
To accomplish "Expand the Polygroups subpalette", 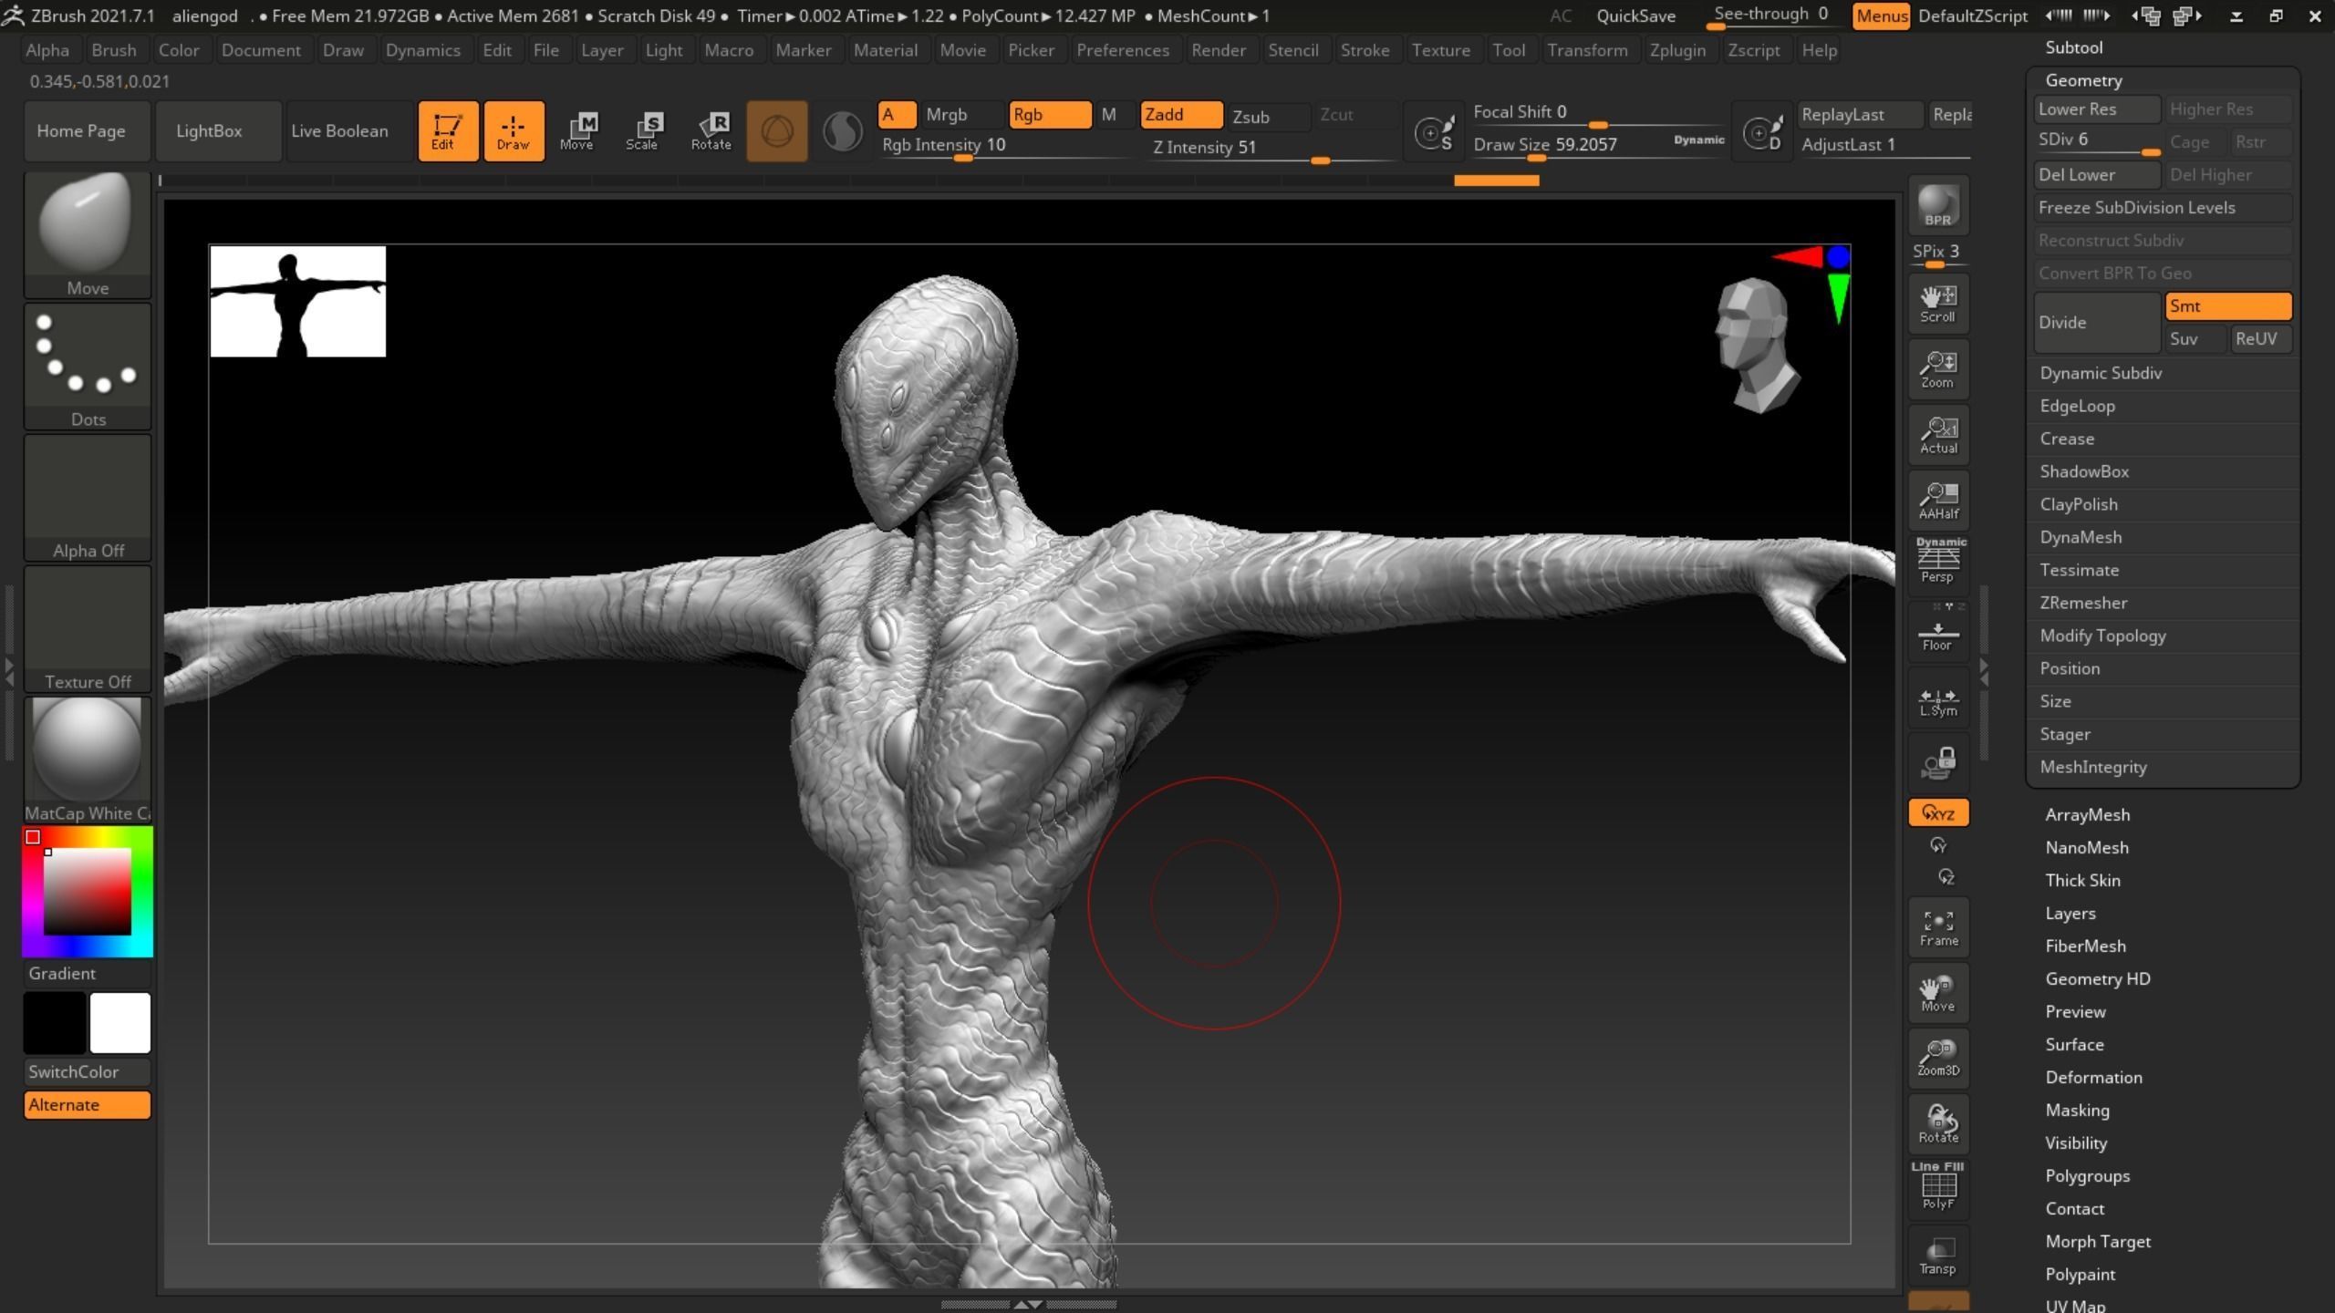I will click(x=2087, y=1176).
